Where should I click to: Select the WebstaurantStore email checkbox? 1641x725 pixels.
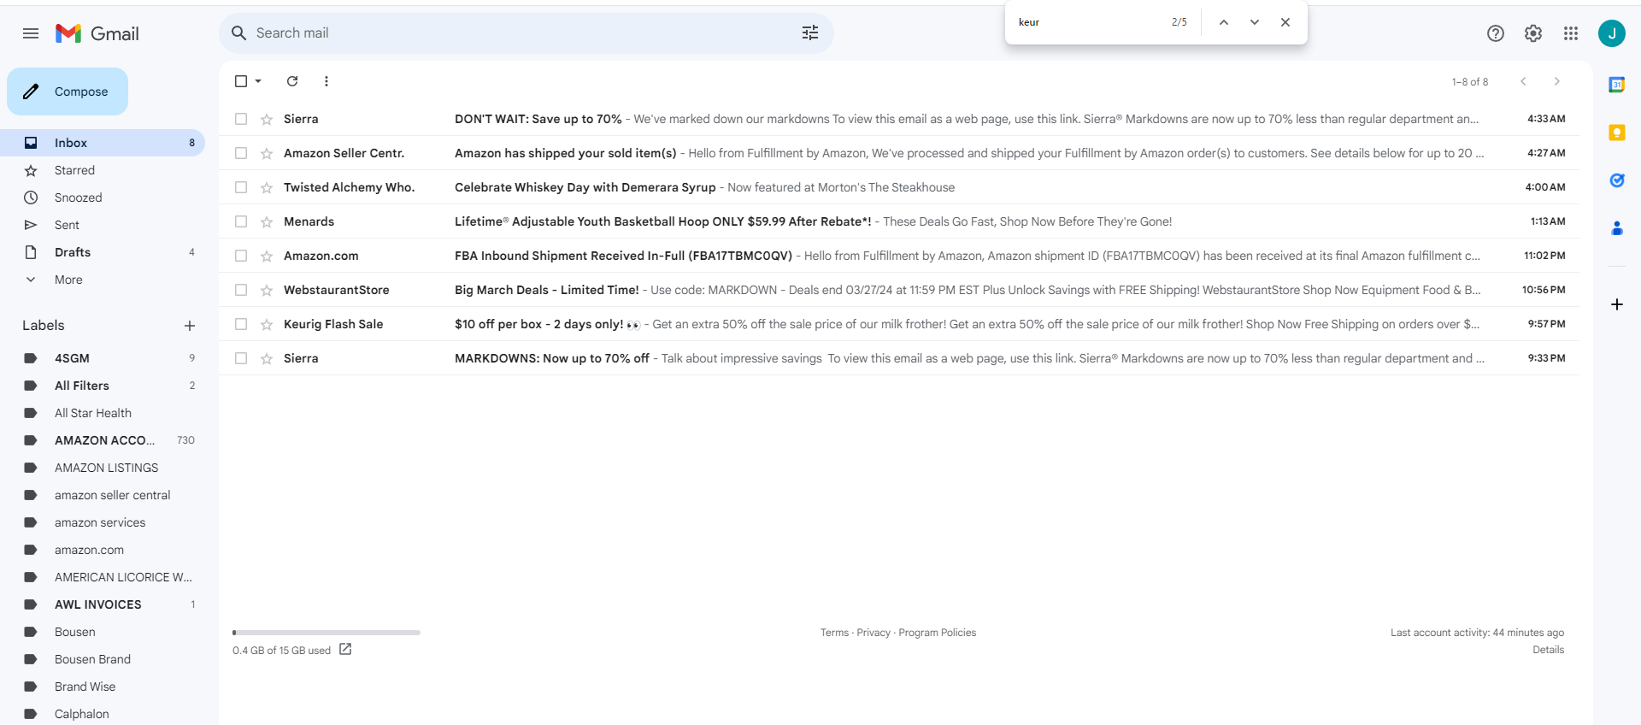point(241,290)
